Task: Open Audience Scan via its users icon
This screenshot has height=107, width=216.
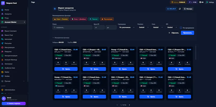Action: (2, 68)
